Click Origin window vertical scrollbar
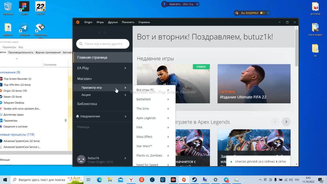 297,48
